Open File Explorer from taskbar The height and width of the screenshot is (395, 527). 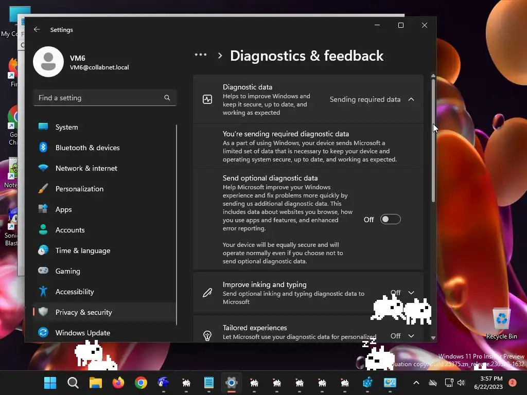click(95, 383)
